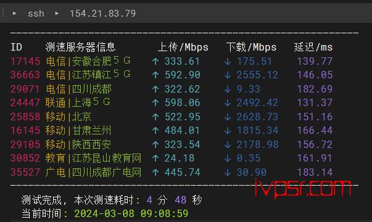Click '移动|陕西西安' server name
This screenshot has width=372, height=222.
pos(78,144)
